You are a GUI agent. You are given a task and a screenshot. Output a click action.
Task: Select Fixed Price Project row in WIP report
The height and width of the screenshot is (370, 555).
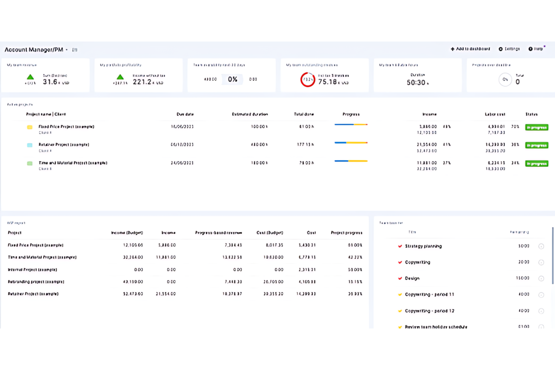point(185,245)
